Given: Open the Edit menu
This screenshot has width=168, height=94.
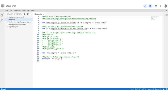Looking at the screenshot, I should [11, 10].
